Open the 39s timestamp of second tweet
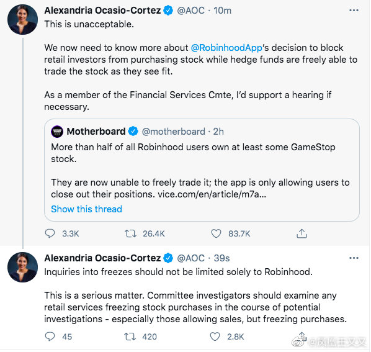Screen dimensions: 371x352 [221, 258]
